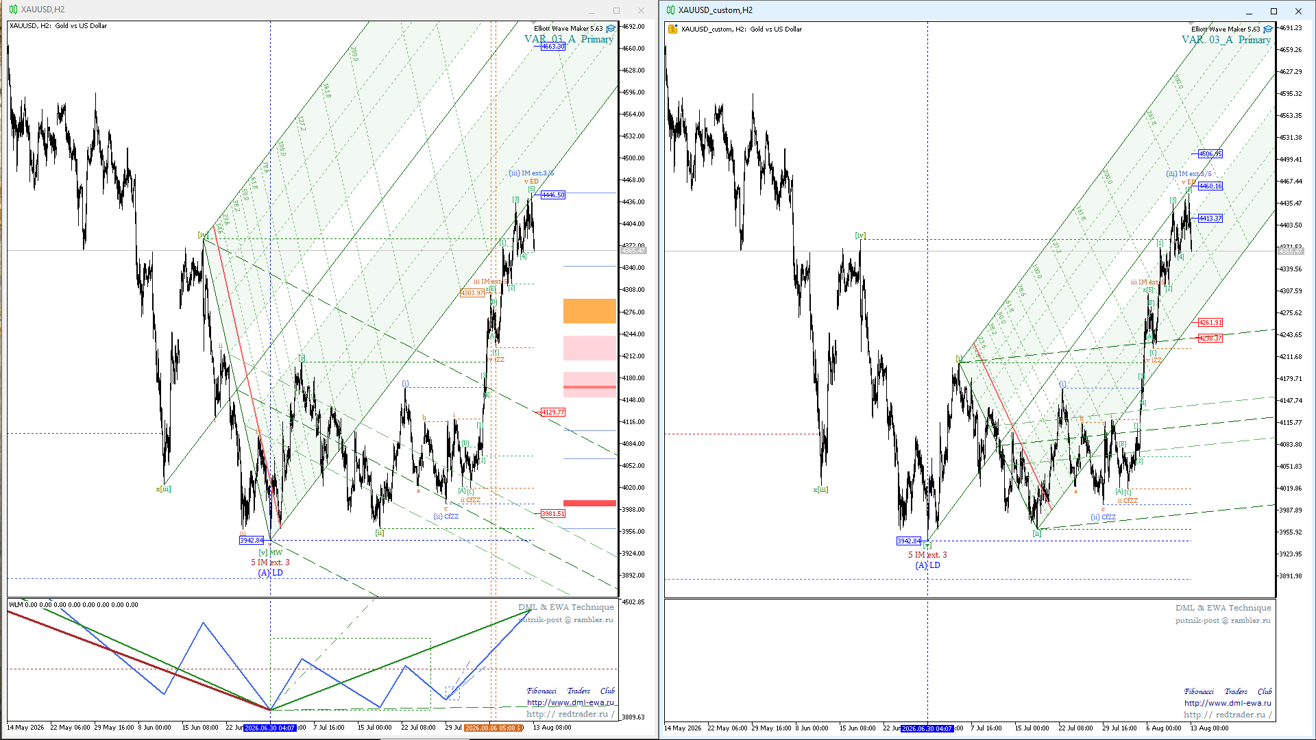Screen dimensions: 1316x740
Task: Click the orange 4303.97 price label
Action: (472, 293)
